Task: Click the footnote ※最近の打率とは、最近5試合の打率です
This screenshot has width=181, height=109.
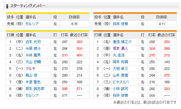Action: [x=145, y=103]
